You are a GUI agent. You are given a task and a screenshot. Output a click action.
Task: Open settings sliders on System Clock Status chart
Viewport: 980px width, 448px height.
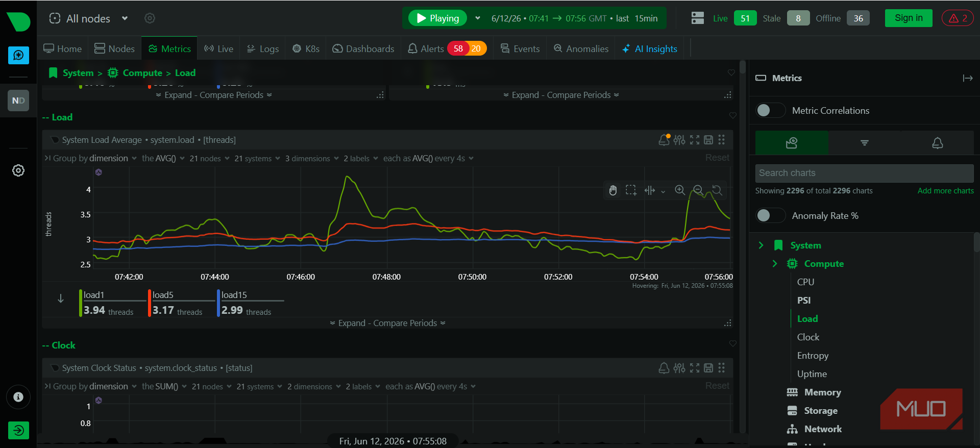pyautogui.click(x=679, y=368)
